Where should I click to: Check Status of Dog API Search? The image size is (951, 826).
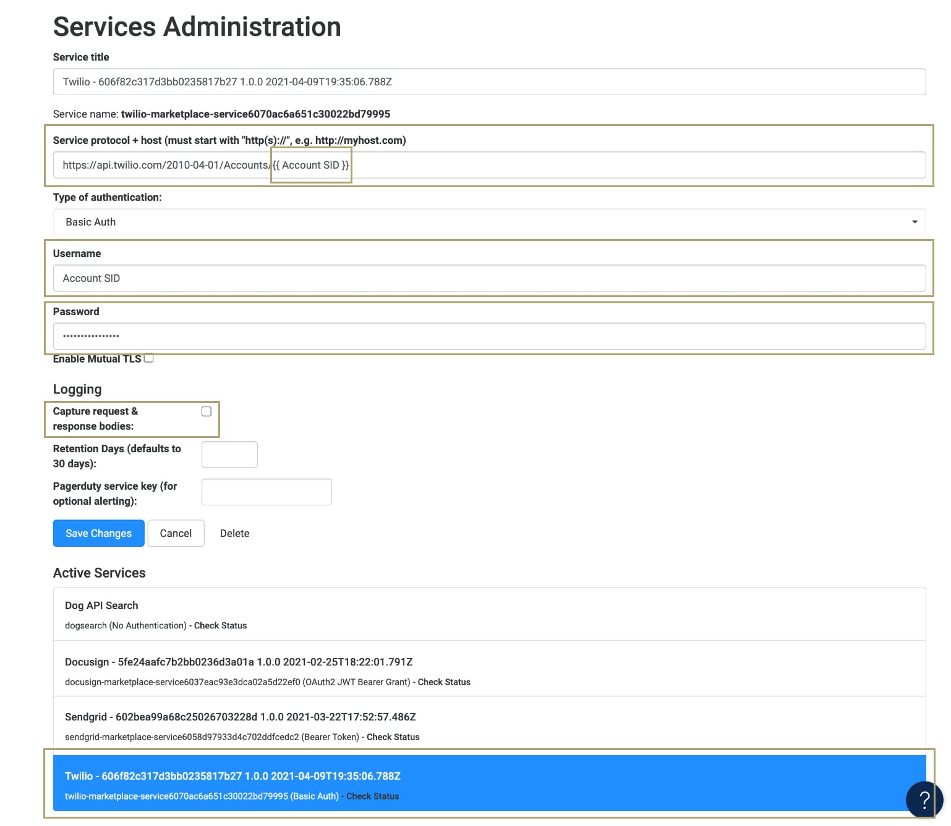tap(220, 626)
